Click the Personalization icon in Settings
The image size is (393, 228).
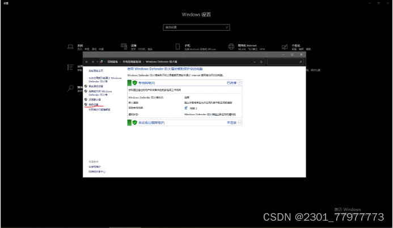[x=285, y=47]
